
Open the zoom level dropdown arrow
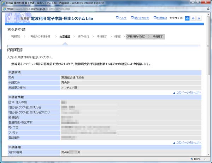[205, 159]
